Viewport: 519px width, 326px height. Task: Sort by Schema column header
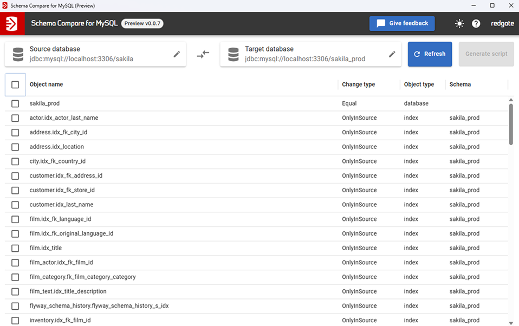tap(460, 84)
